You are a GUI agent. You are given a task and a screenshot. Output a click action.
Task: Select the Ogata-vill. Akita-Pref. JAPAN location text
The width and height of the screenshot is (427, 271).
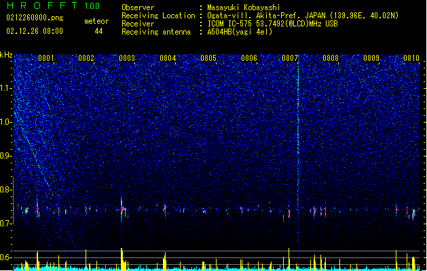[x=303, y=16]
